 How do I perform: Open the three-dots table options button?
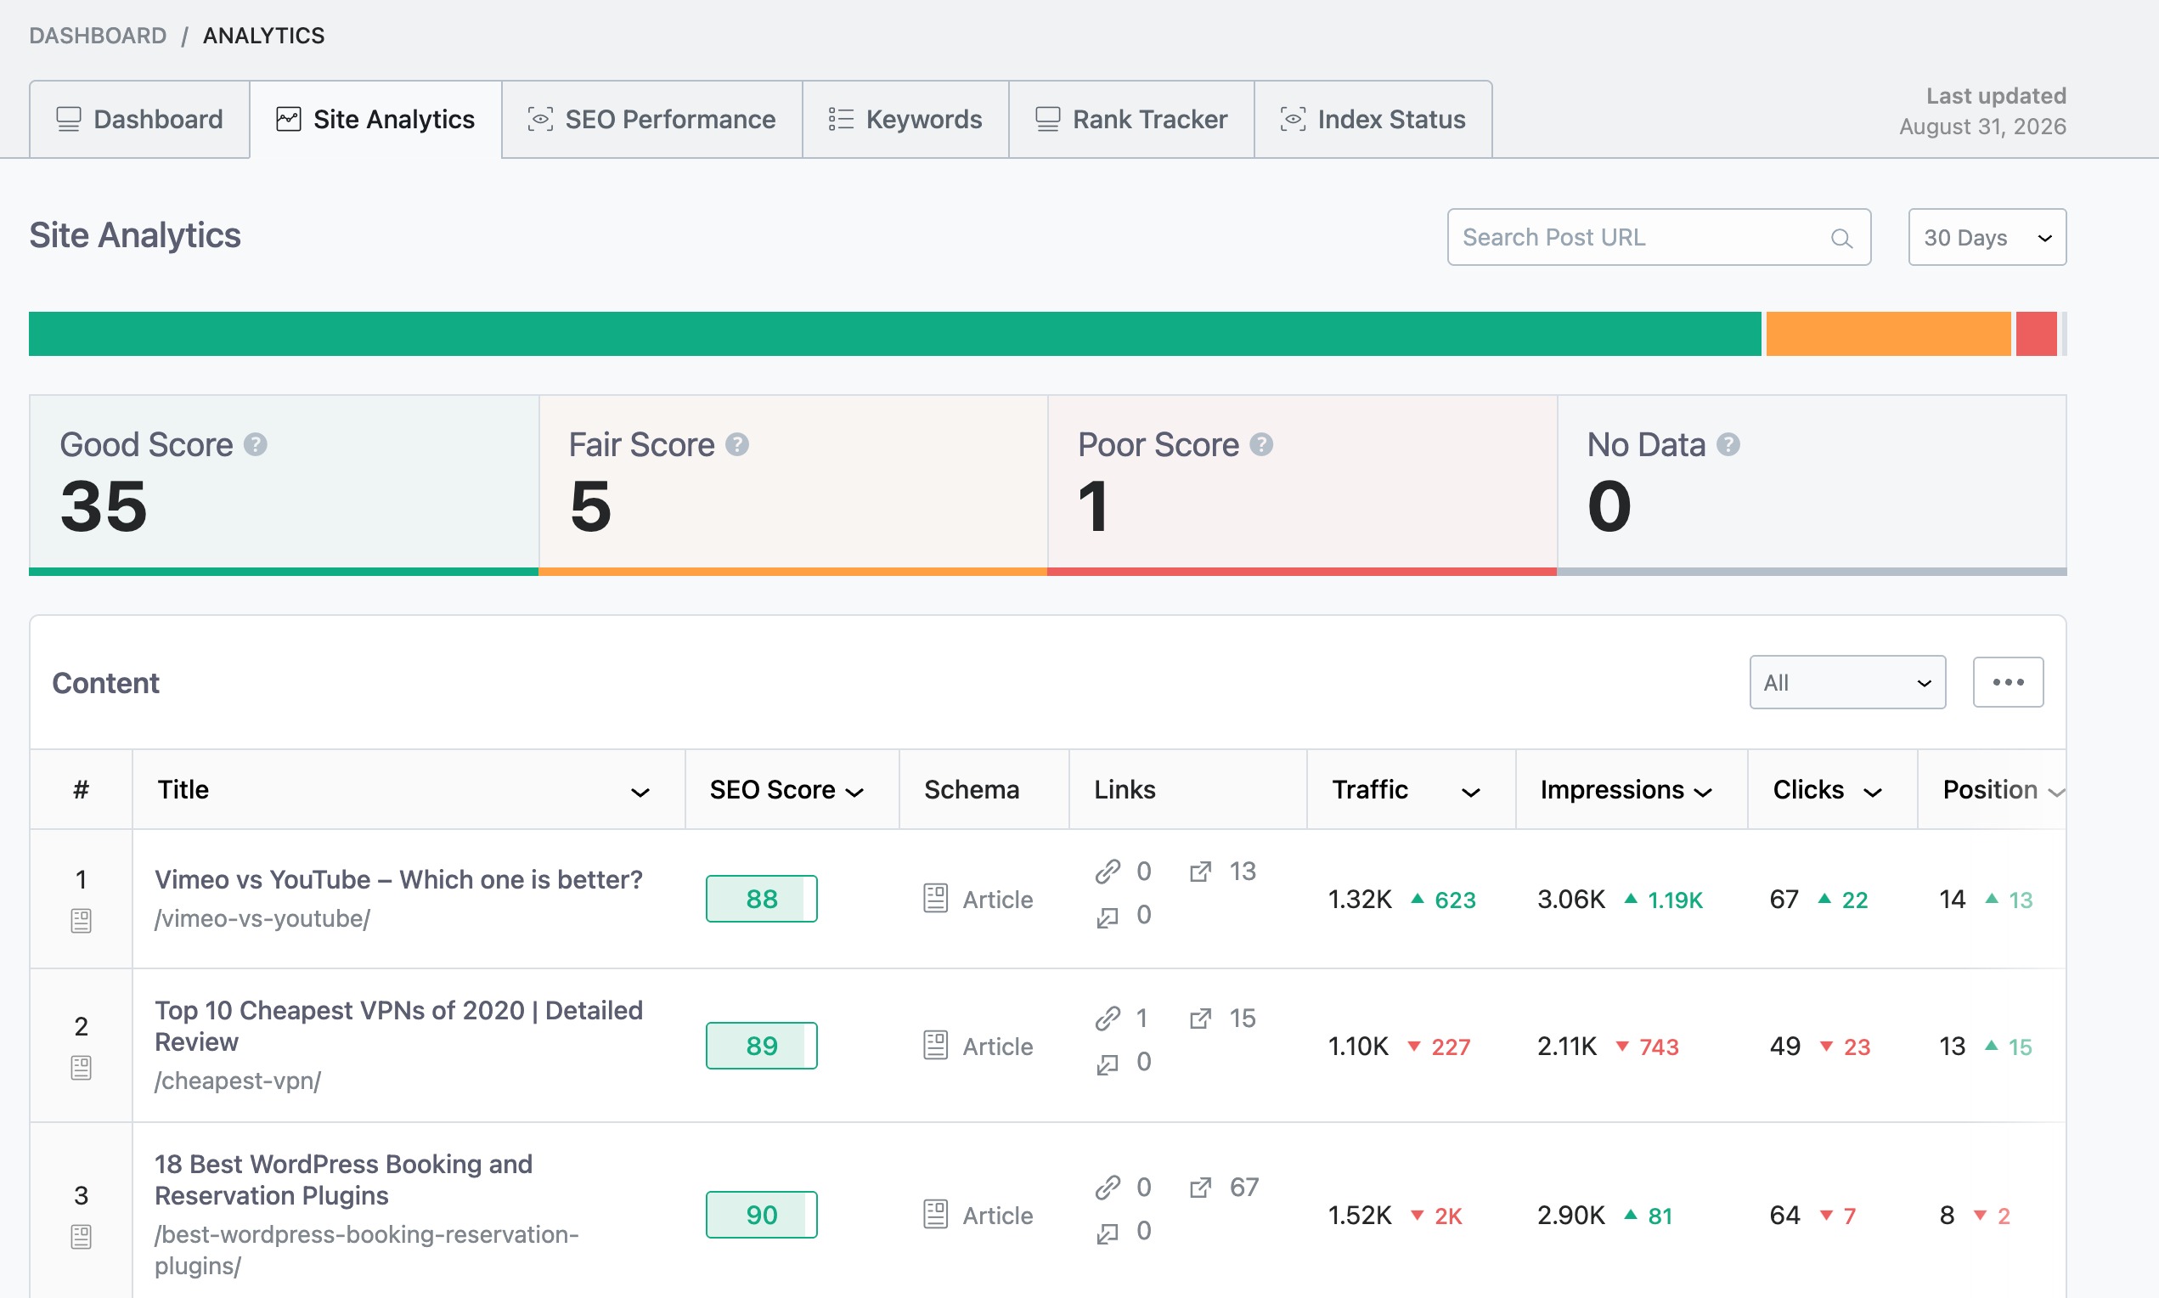click(x=2008, y=682)
